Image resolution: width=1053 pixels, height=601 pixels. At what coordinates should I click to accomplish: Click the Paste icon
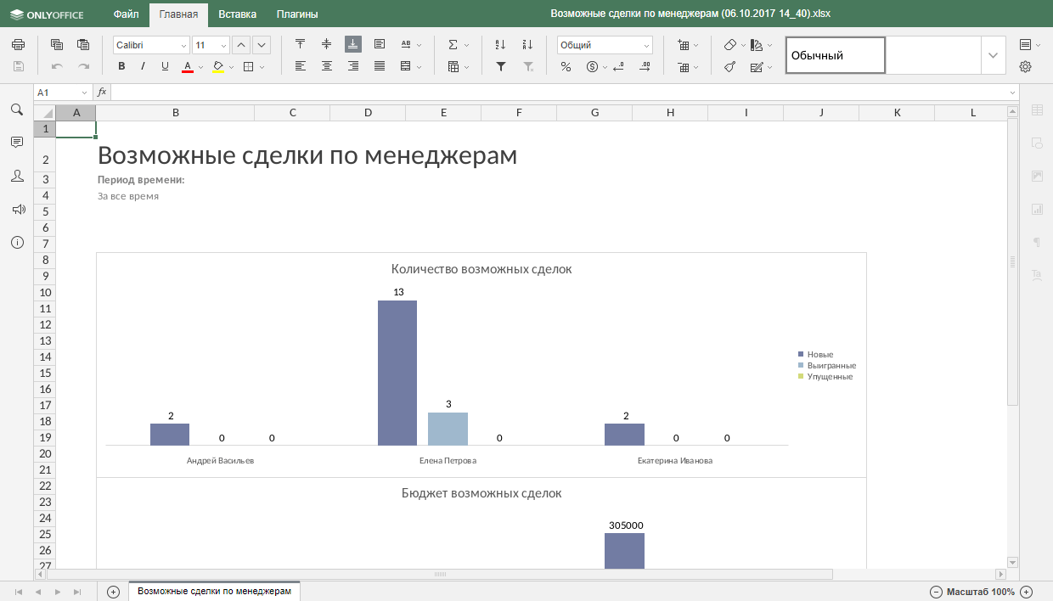click(x=83, y=45)
